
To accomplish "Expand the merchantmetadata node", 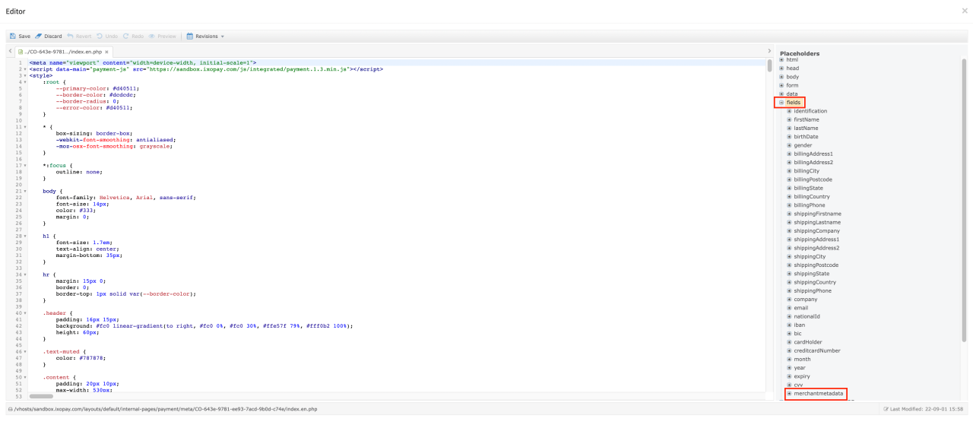I will tap(789, 394).
